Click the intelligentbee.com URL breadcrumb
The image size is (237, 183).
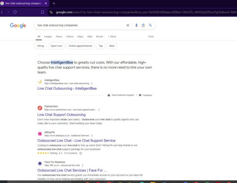pos(67,83)
